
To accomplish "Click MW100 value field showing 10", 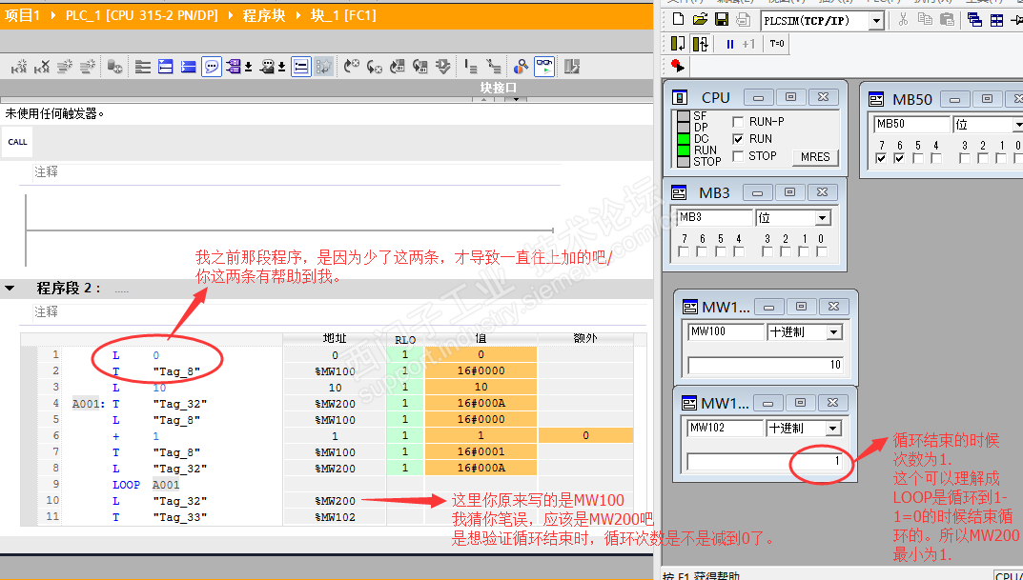I will click(766, 365).
